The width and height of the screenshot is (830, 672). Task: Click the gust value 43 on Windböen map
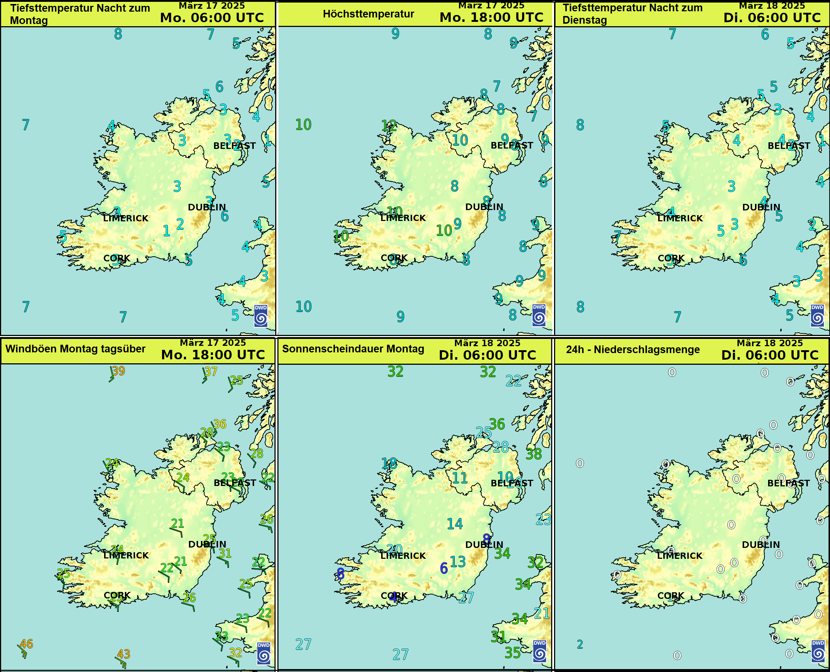123,654
